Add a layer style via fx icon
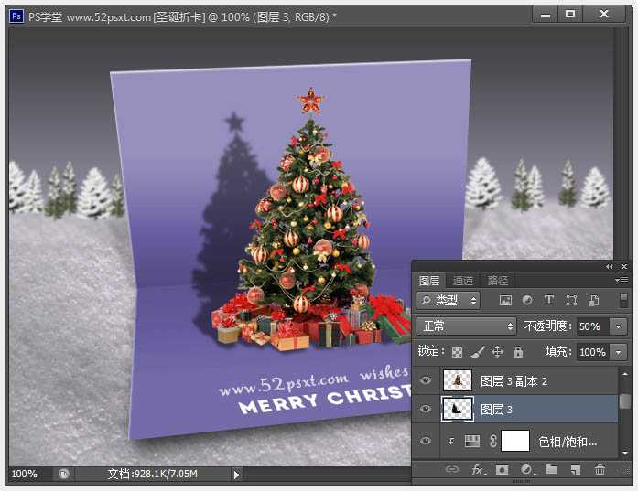The height and width of the screenshot is (491, 638). point(479,470)
